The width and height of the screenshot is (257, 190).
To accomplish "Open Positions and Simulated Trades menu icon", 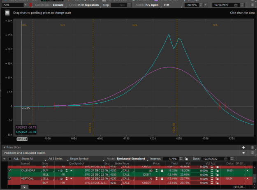I will (252, 153).
